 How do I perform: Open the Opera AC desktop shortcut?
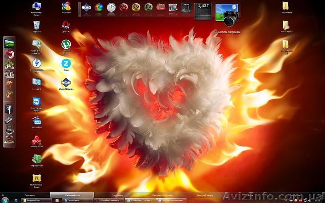pos(66,25)
